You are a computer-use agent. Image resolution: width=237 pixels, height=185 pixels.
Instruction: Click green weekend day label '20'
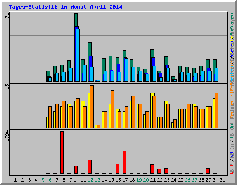pos(146,180)
